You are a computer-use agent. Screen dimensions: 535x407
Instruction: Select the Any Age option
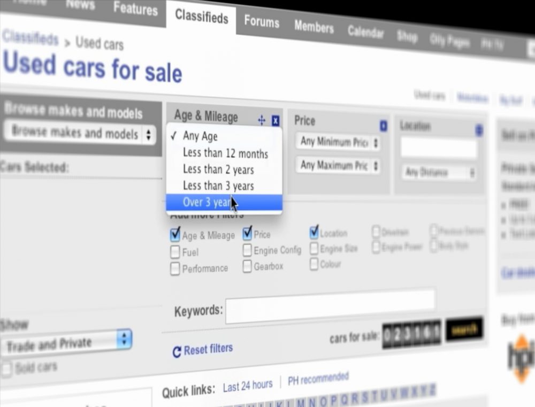point(224,136)
